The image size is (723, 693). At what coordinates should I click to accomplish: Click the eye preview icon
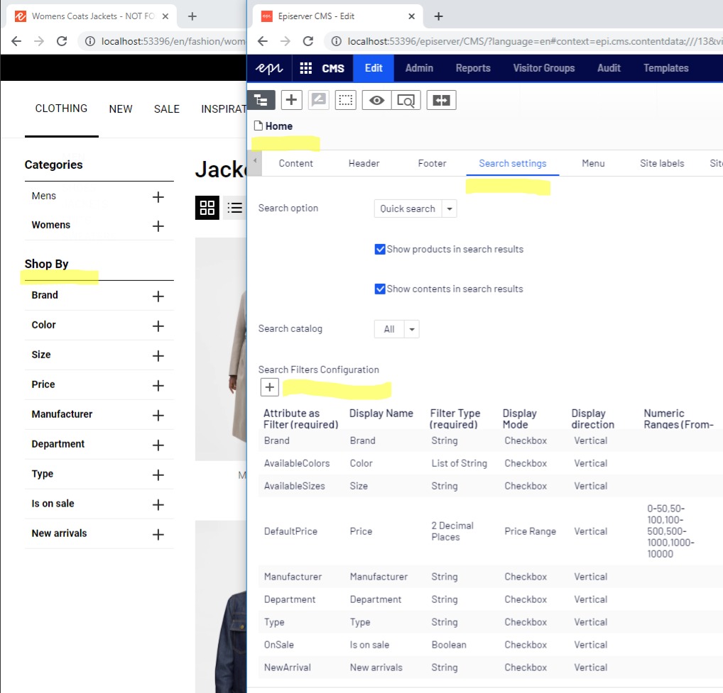[x=376, y=101]
